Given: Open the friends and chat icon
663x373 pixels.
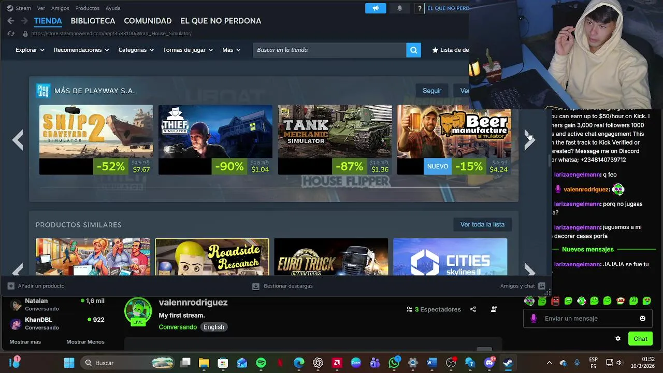Looking at the screenshot, I should coord(542,286).
